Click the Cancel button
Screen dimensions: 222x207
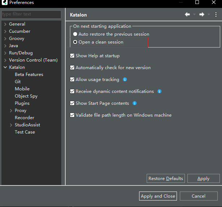point(199,196)
